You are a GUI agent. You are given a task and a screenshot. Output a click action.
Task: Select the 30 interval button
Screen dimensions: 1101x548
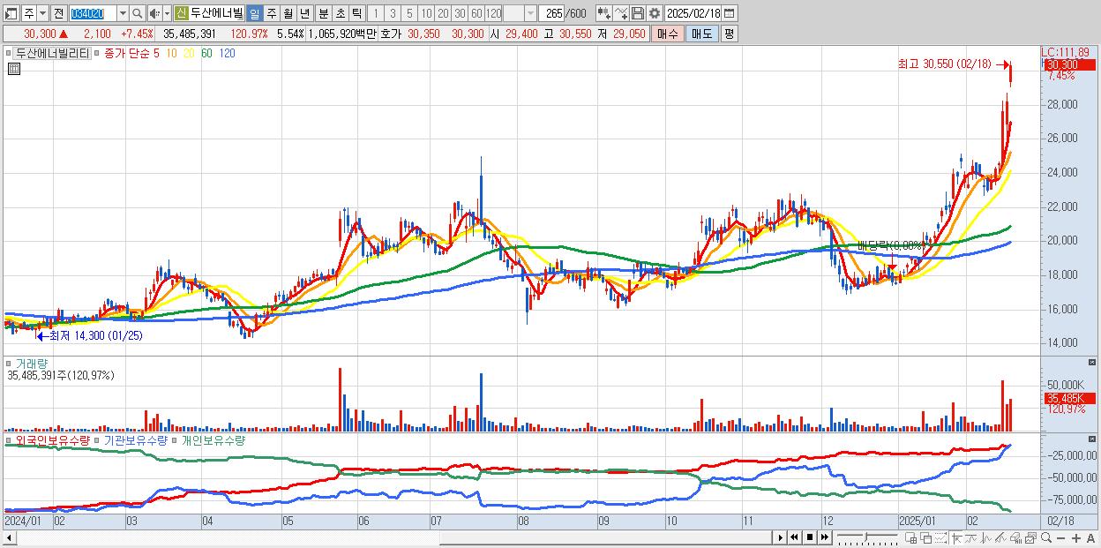460,13
